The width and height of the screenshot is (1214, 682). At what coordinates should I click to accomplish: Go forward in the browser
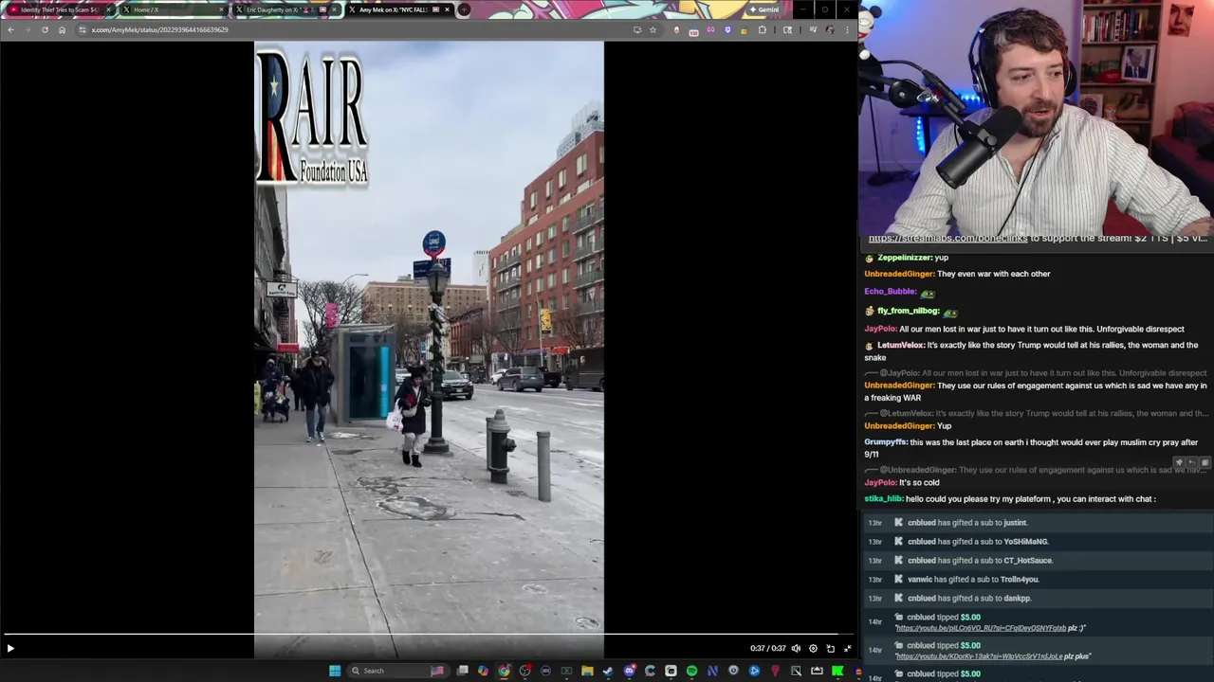click(x=28, y=29)
